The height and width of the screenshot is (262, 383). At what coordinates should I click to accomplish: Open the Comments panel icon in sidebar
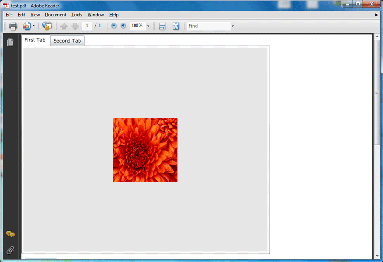(10, 234)
